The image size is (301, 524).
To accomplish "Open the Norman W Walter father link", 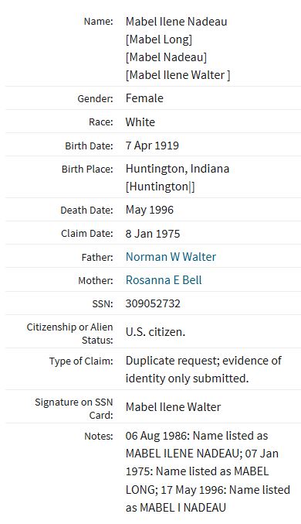I will tap(171, 257).
